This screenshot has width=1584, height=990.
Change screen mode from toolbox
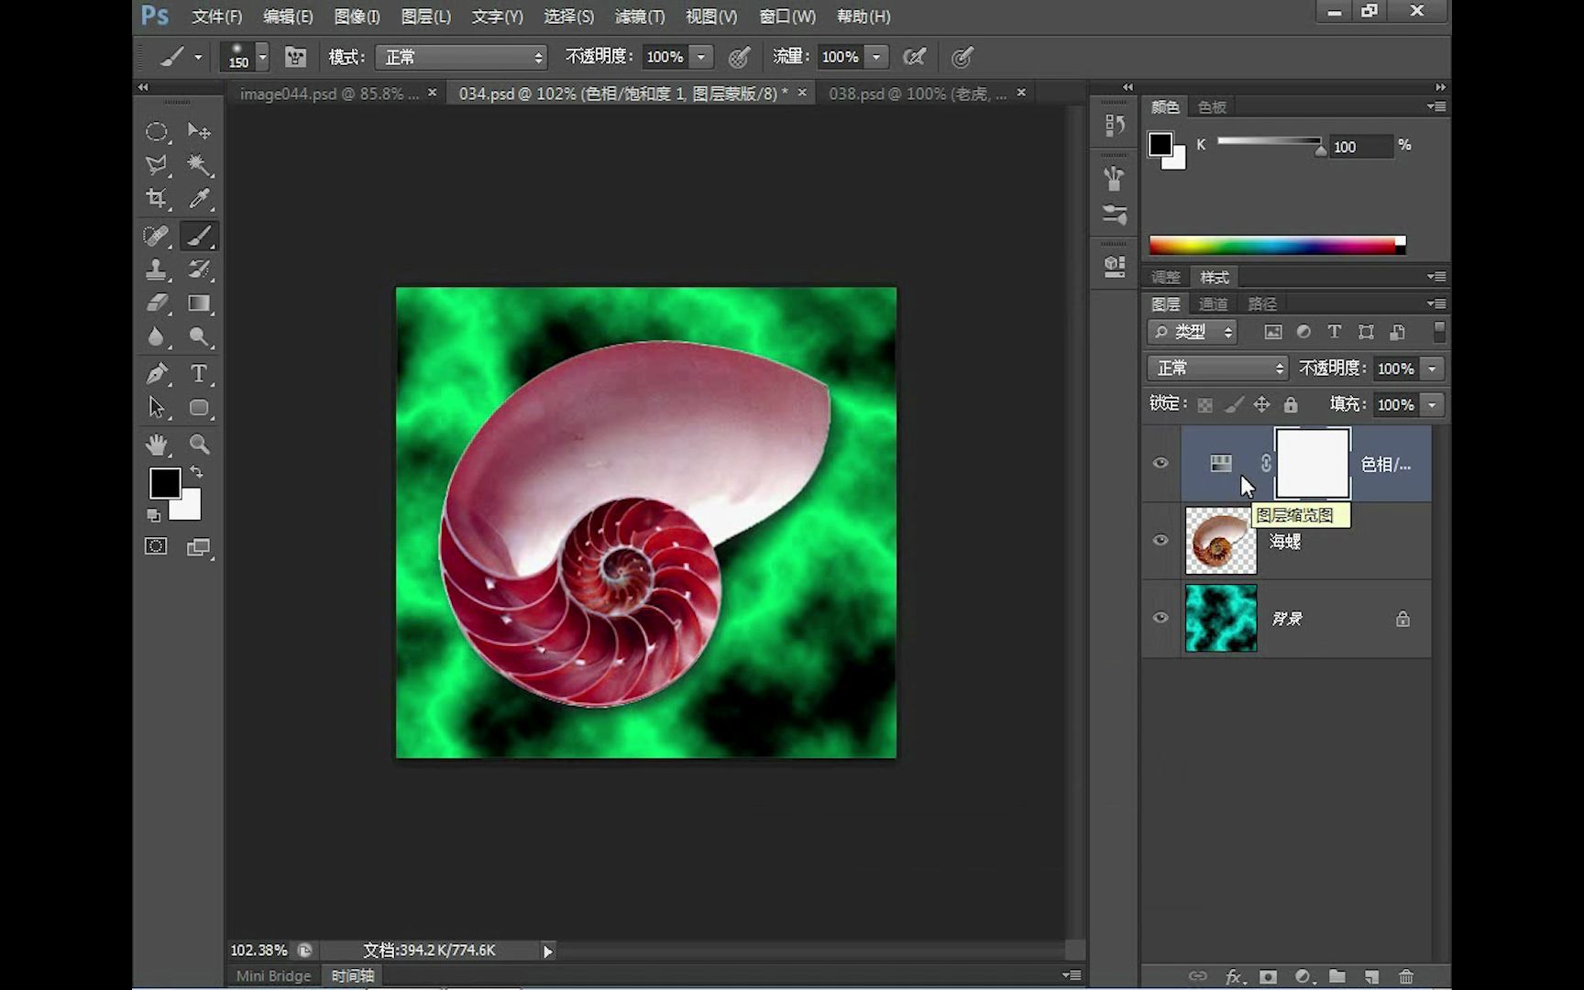tap(198, 547)
